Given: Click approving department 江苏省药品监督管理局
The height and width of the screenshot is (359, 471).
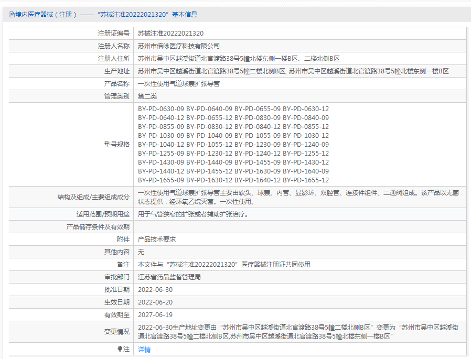Looking at the screenshot, I should coord(169,277).
